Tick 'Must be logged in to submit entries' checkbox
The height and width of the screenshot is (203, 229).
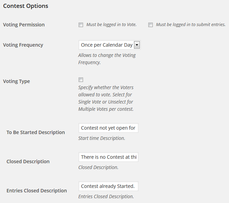pos(150,25)
